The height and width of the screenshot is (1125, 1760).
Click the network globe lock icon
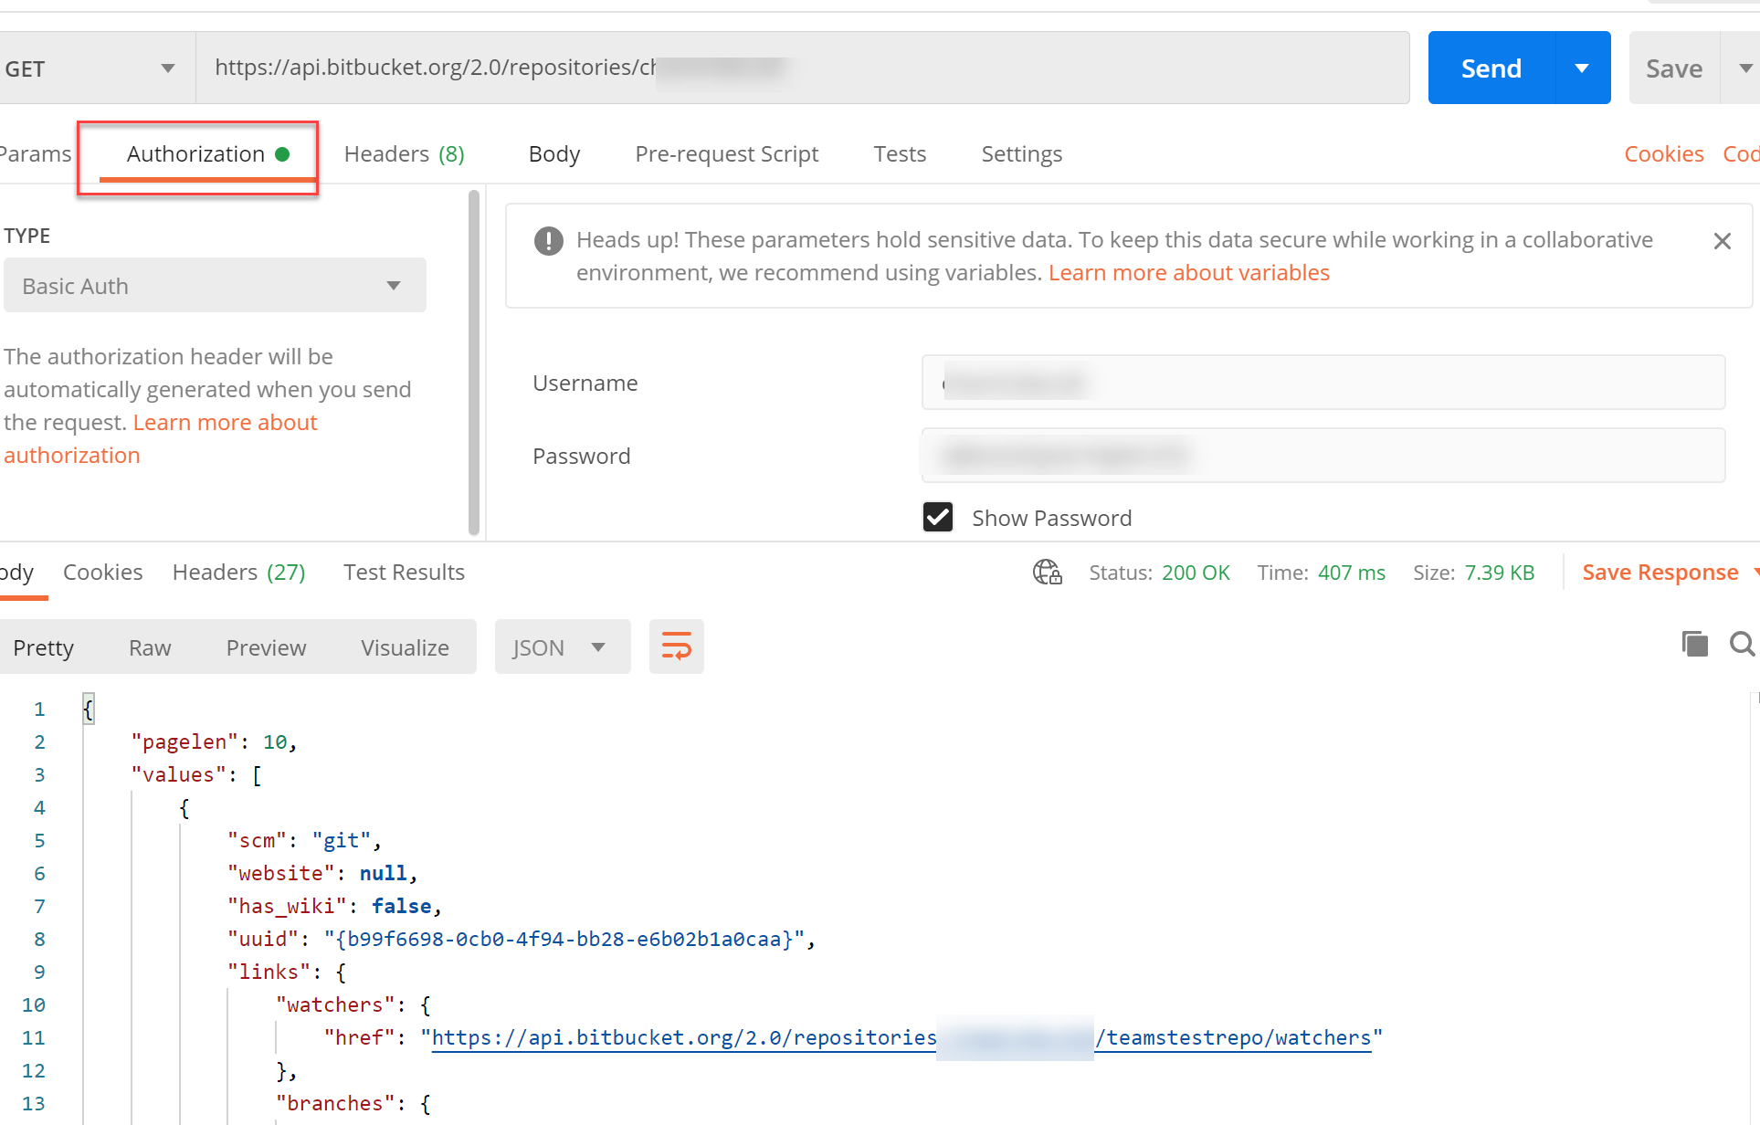(x=1047, y=573)
